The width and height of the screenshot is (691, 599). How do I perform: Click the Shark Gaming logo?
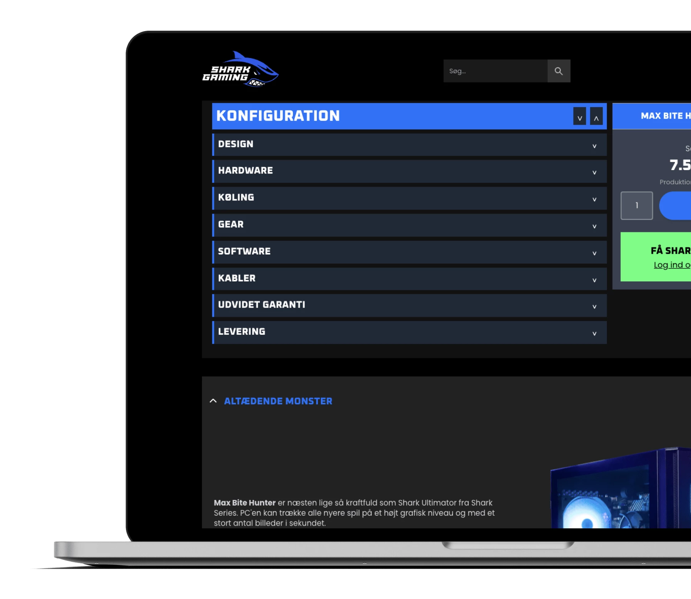pyautogui.click(x=240, y=69)
